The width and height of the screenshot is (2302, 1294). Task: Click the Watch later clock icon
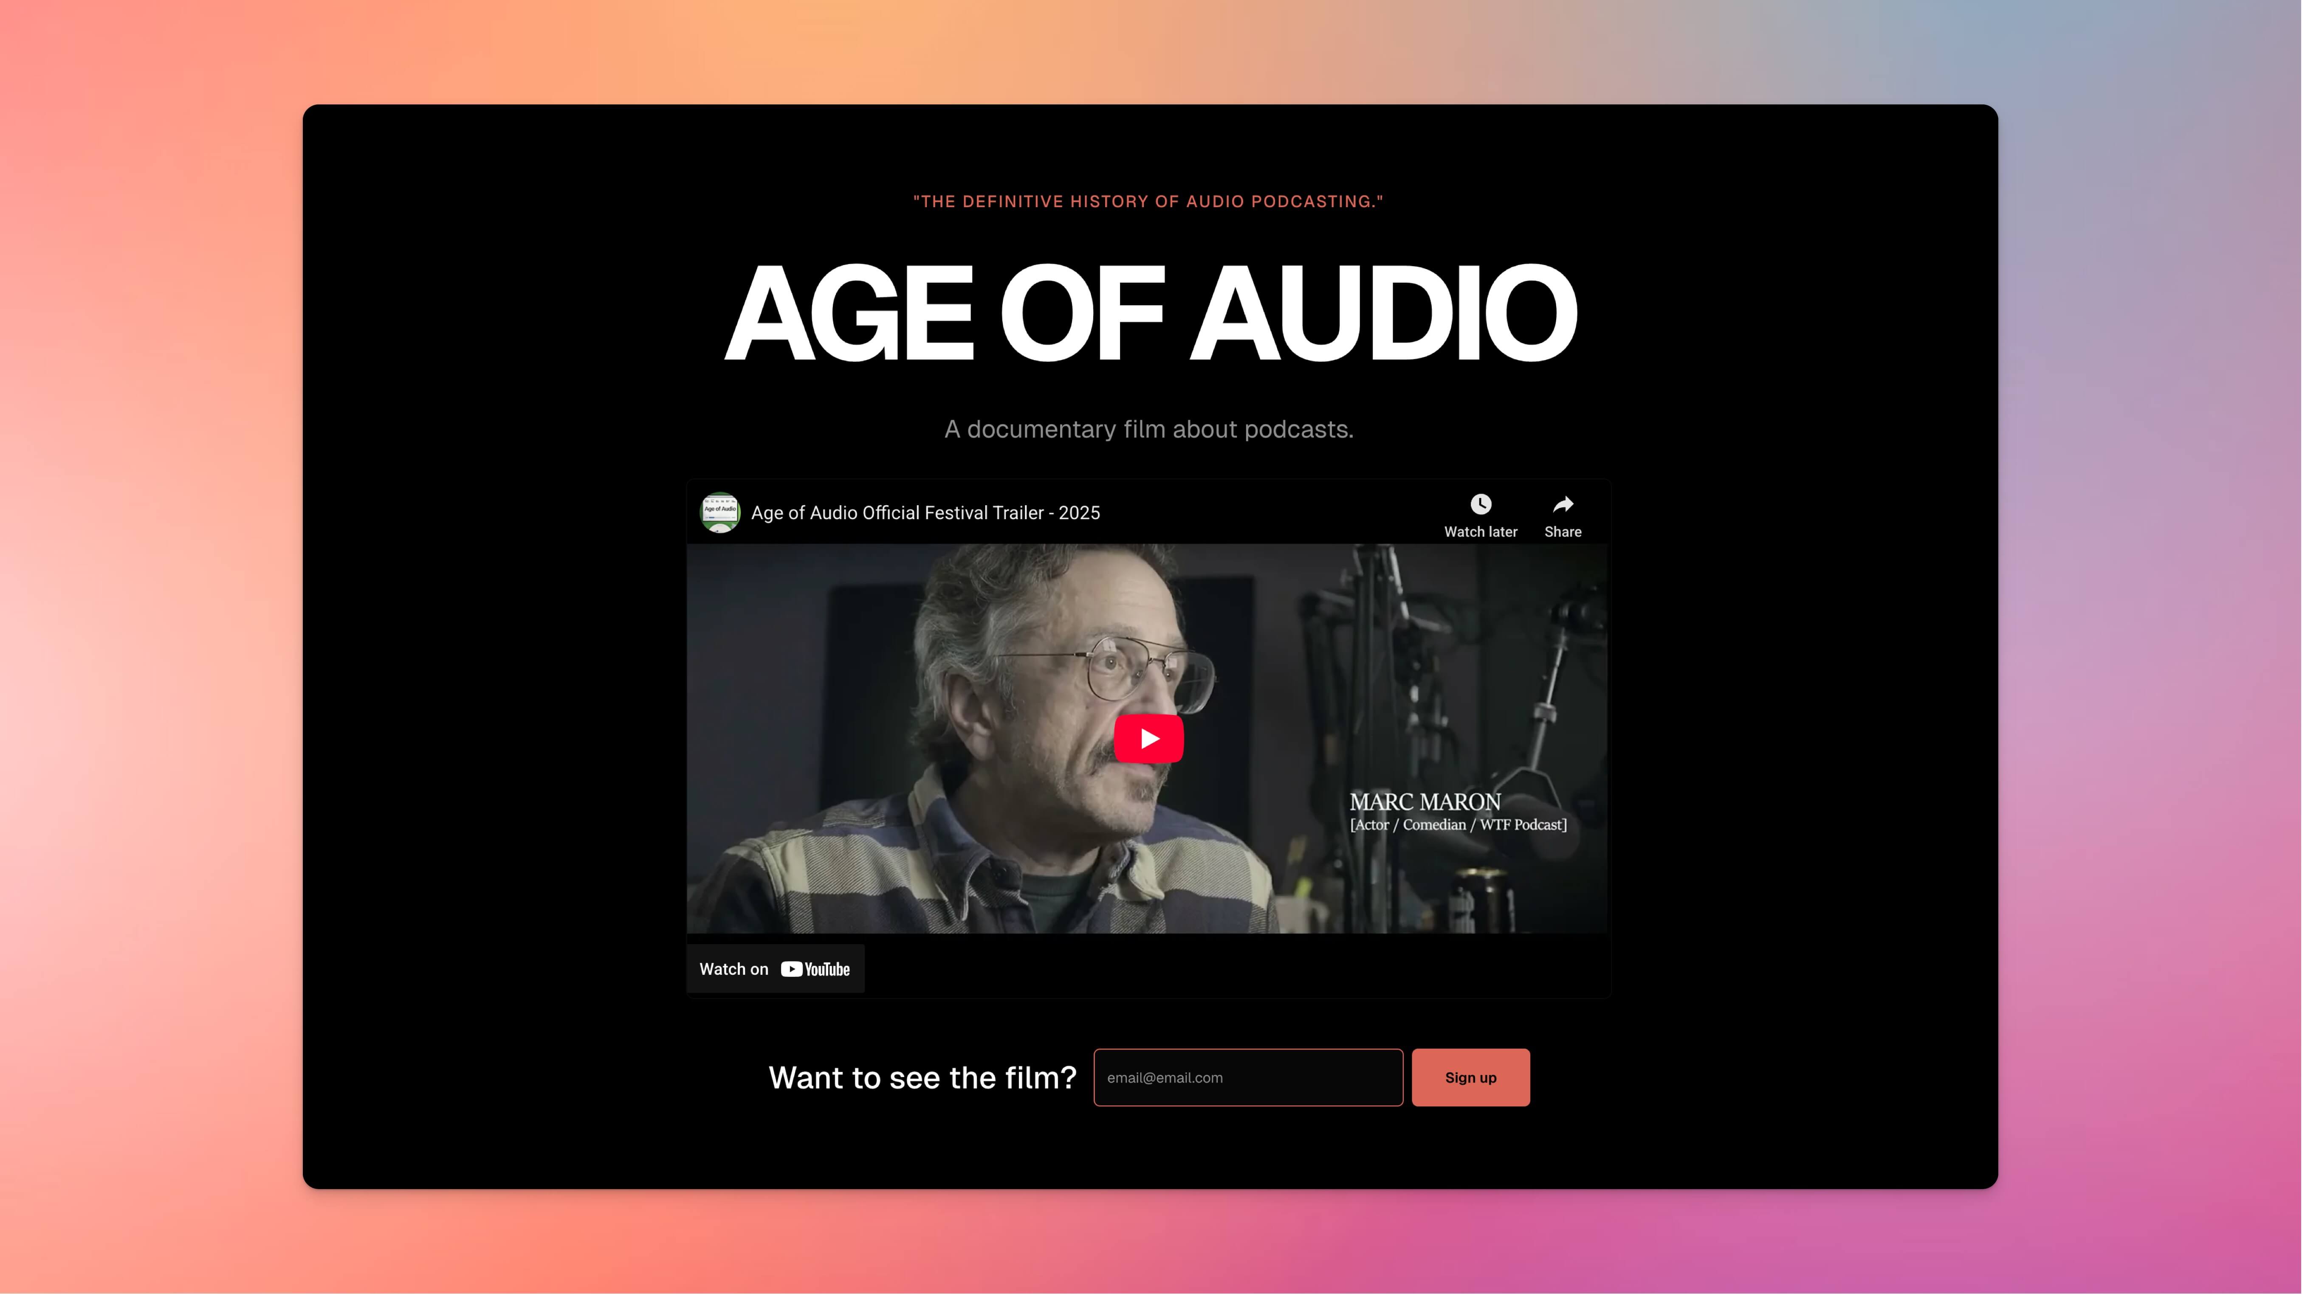1481,504
